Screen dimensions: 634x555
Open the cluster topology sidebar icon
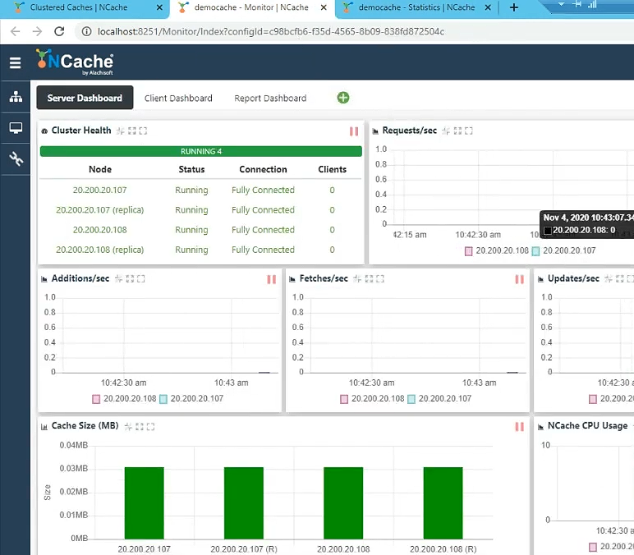[x=16, y=97]
